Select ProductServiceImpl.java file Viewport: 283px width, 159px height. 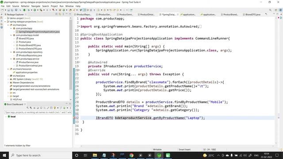coord(31,66)
